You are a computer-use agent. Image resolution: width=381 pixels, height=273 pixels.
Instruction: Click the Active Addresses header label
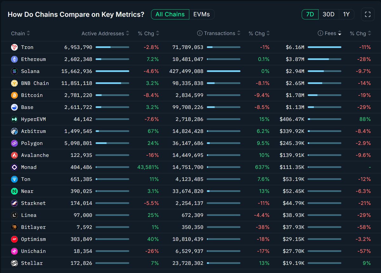pos(103,33)
